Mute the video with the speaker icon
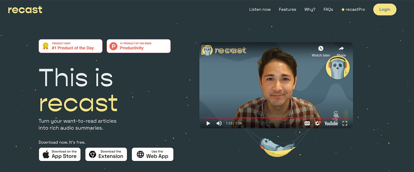Viewport: 414px width, 172px height. coord(219,123)
